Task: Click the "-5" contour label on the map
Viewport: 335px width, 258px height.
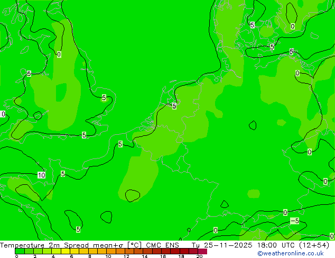Action: tap(295, 221)
